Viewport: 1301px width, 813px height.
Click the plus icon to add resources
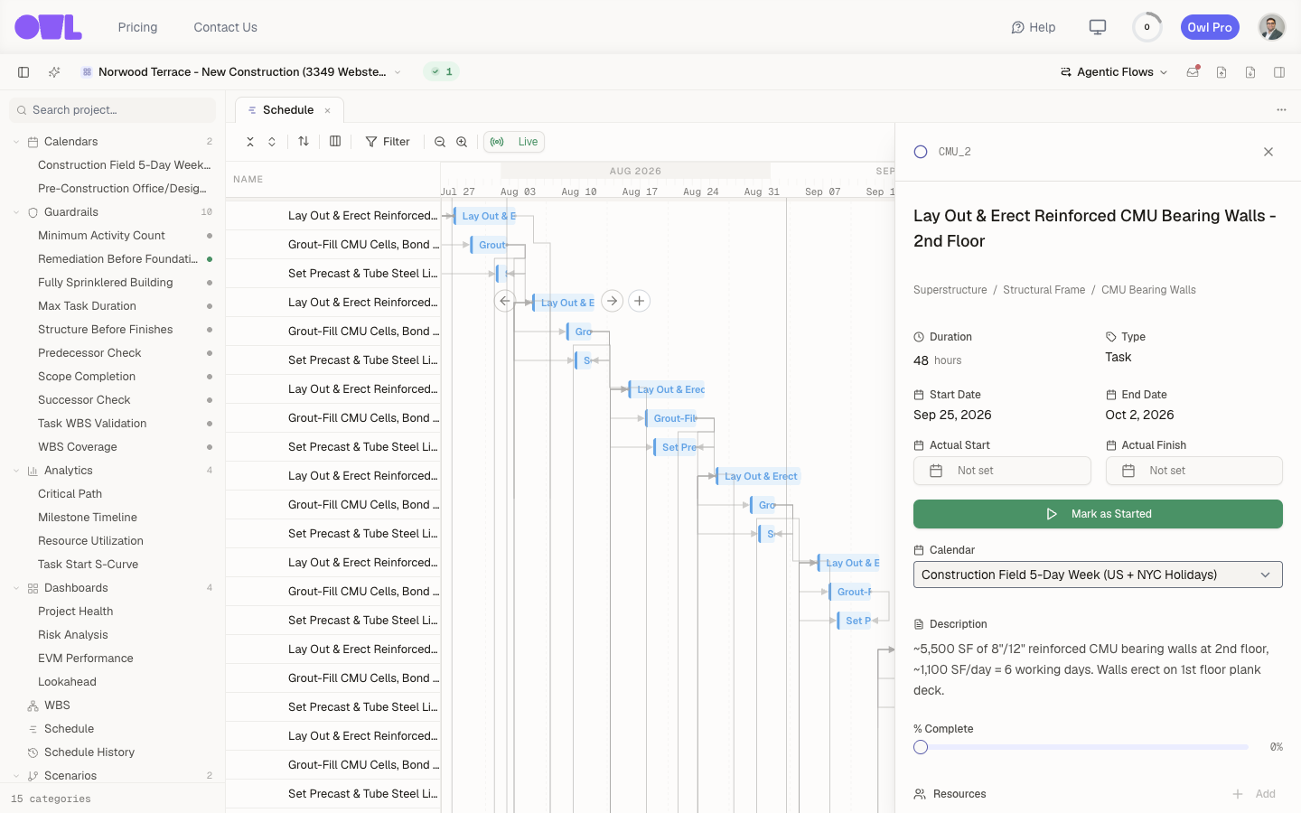[x=1238, y=794]
